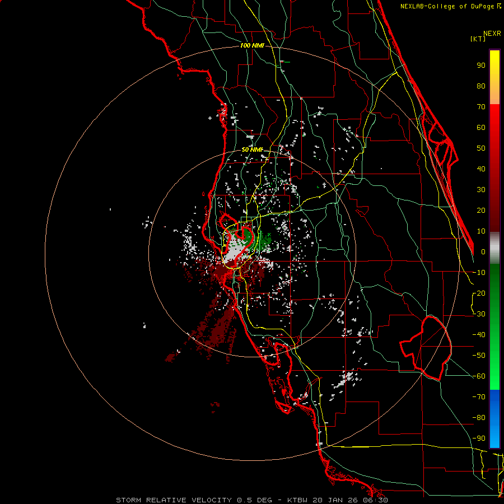The image size is (504, 504).
Task: Select the gray near-zero segment of the color bar
Action: pos(494,248)
